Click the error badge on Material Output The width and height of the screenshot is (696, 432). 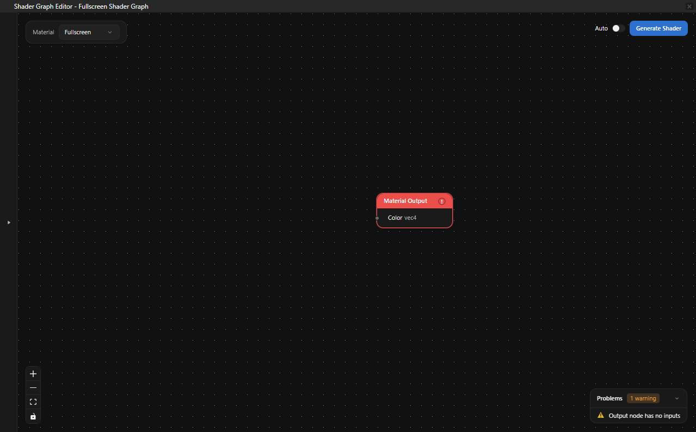coord(442,201)
